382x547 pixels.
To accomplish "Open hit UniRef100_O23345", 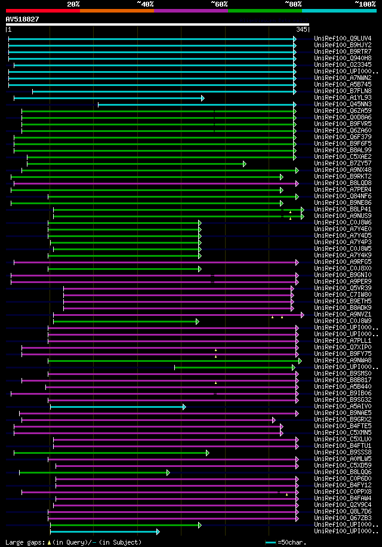I will [343, 64].
